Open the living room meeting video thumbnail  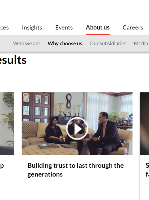coord(77,123)
